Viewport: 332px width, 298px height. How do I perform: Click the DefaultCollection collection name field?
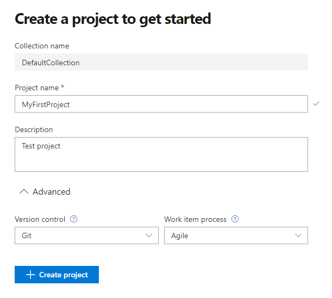pos(161,63)
